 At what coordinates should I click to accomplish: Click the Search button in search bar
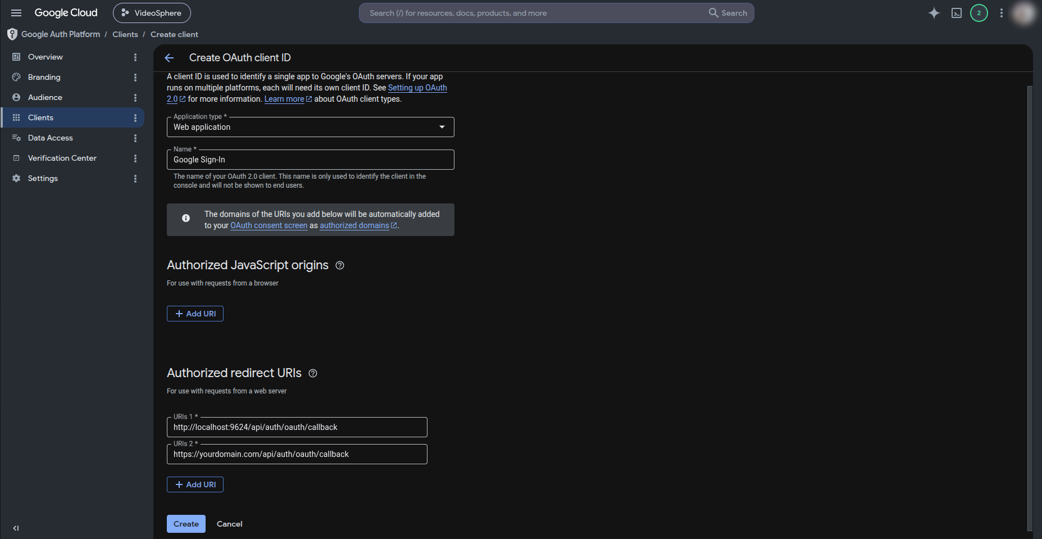click(x=728, y=13)
